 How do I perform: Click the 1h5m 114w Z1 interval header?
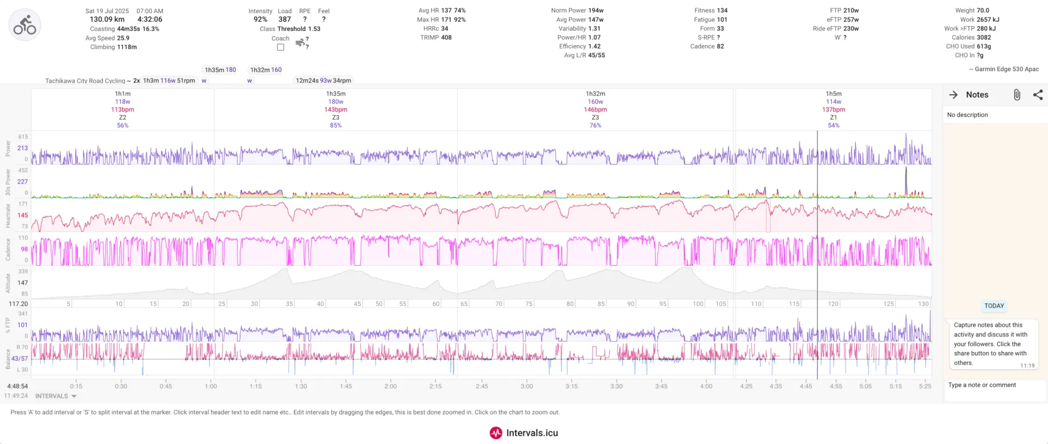pos(833,109)
